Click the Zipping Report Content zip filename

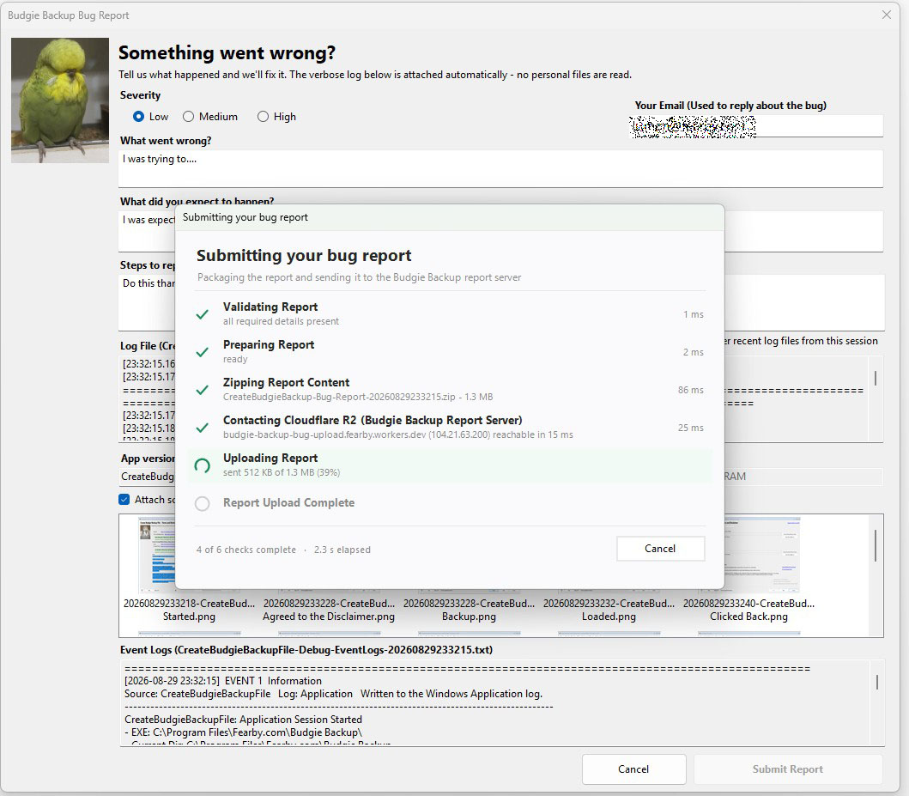tap(339, 397)
